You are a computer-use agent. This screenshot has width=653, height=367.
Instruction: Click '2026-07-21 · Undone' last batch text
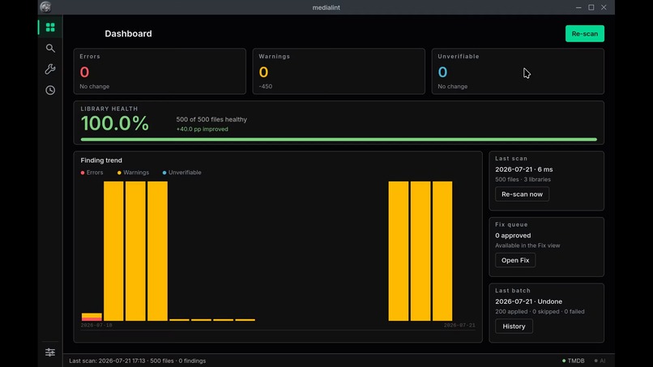(x=528, y=301)
